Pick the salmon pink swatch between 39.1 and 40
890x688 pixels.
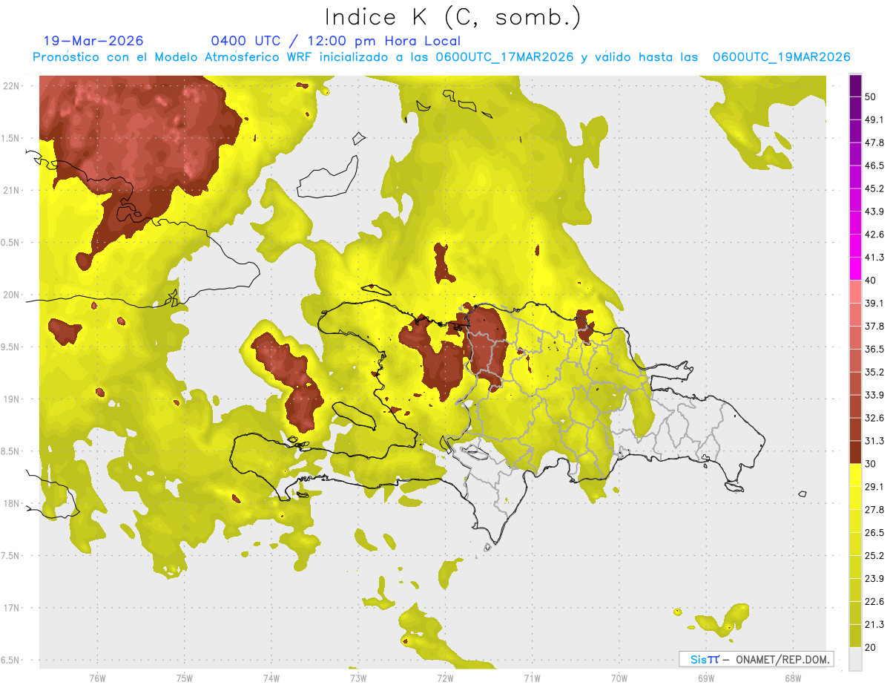(x=855, y=291)
